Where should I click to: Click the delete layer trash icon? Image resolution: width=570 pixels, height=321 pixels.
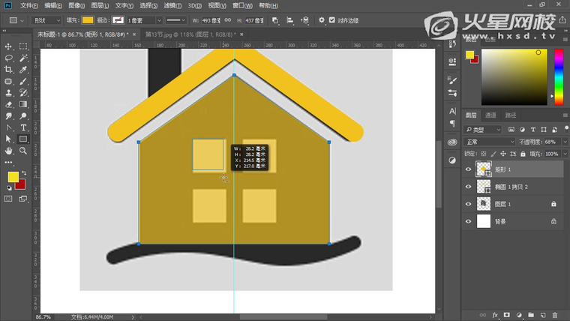click(554, 315)
